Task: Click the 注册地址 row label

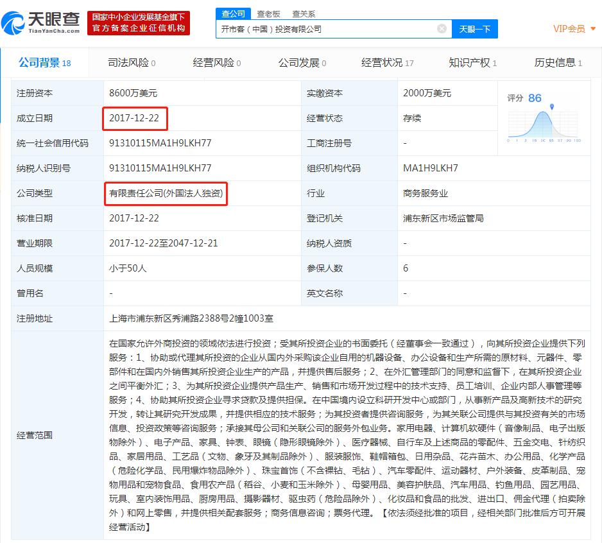Action: pos(35,318)
